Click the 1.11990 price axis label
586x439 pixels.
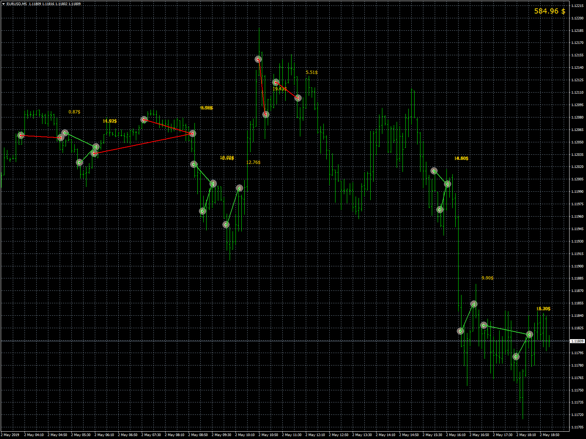click(578, 192)
